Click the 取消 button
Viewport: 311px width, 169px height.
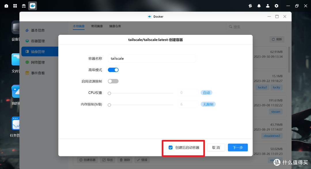216,148
